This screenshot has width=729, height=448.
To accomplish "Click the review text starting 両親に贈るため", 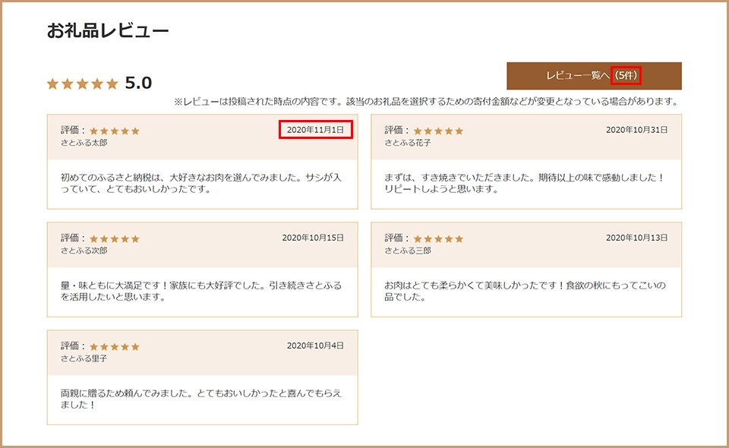I will pos(200,399).
